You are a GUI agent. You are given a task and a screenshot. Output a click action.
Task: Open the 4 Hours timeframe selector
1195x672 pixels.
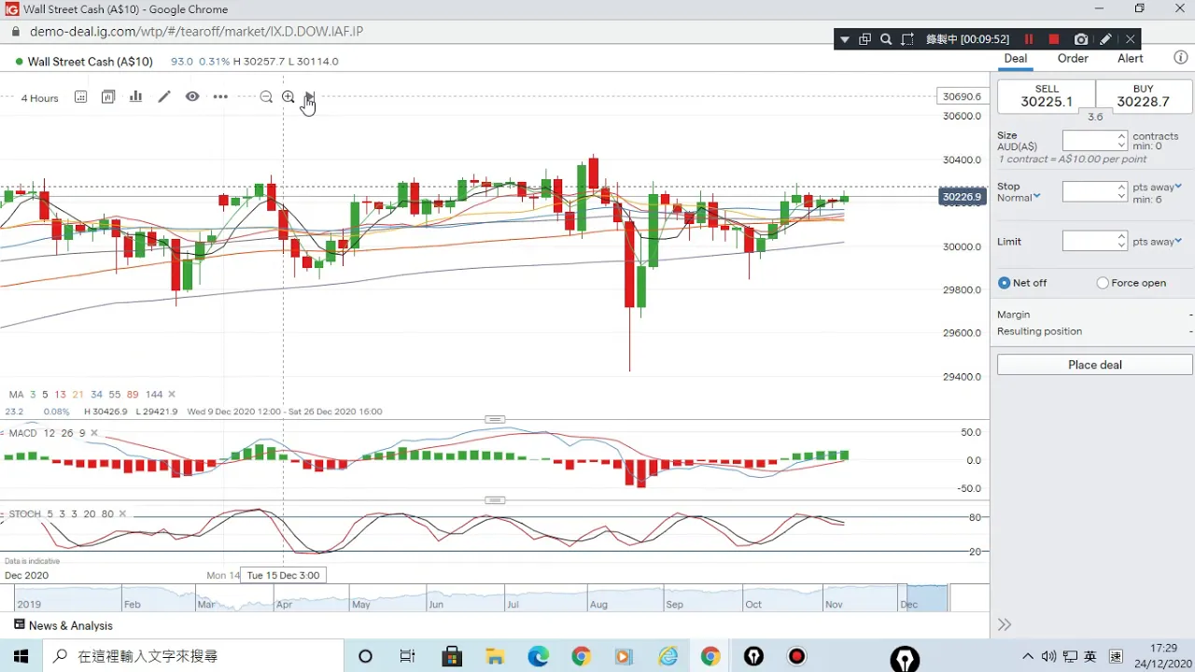coord(39,98)
